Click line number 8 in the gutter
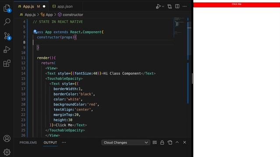Image resolution: width=280 pixels, height=157 pixels. pos(24,42)
